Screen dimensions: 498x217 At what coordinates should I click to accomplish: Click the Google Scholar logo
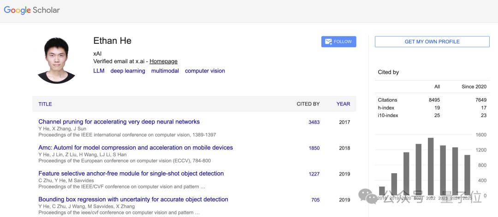click(32, 10)
